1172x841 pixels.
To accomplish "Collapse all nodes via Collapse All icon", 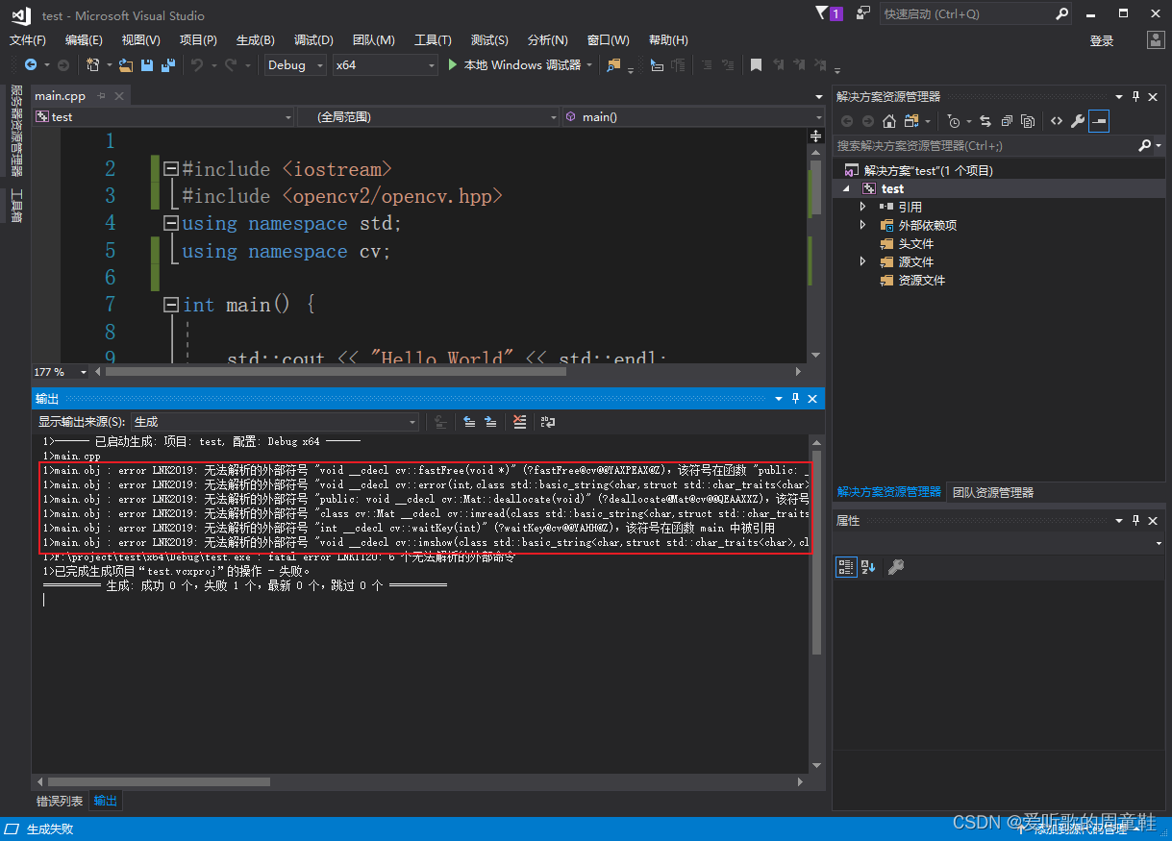I will click(1006, 121).
